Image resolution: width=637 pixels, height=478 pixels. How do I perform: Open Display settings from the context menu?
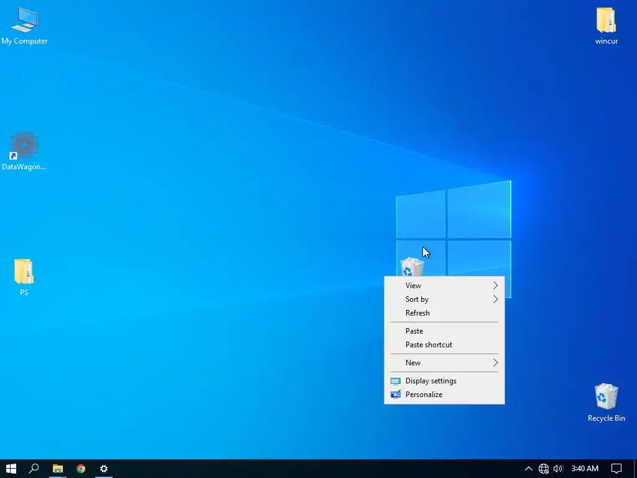444,381
